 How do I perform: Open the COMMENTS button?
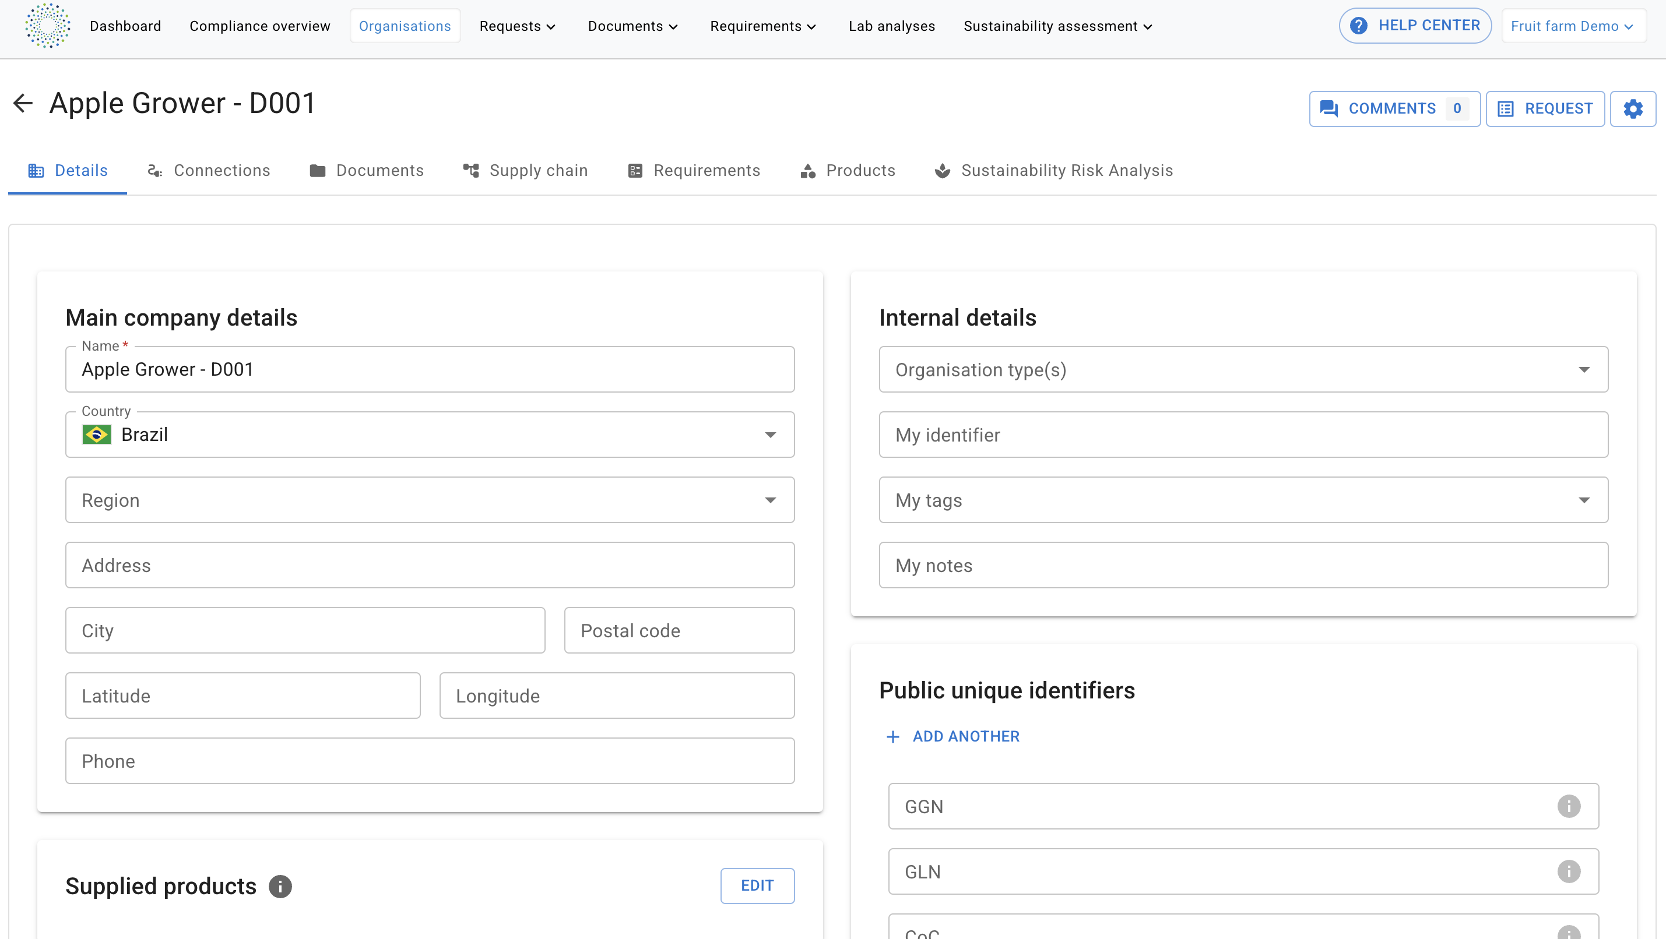(1394, 108)
